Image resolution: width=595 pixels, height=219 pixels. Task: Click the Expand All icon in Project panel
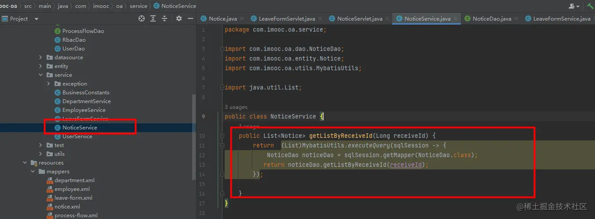coord(153,18)
